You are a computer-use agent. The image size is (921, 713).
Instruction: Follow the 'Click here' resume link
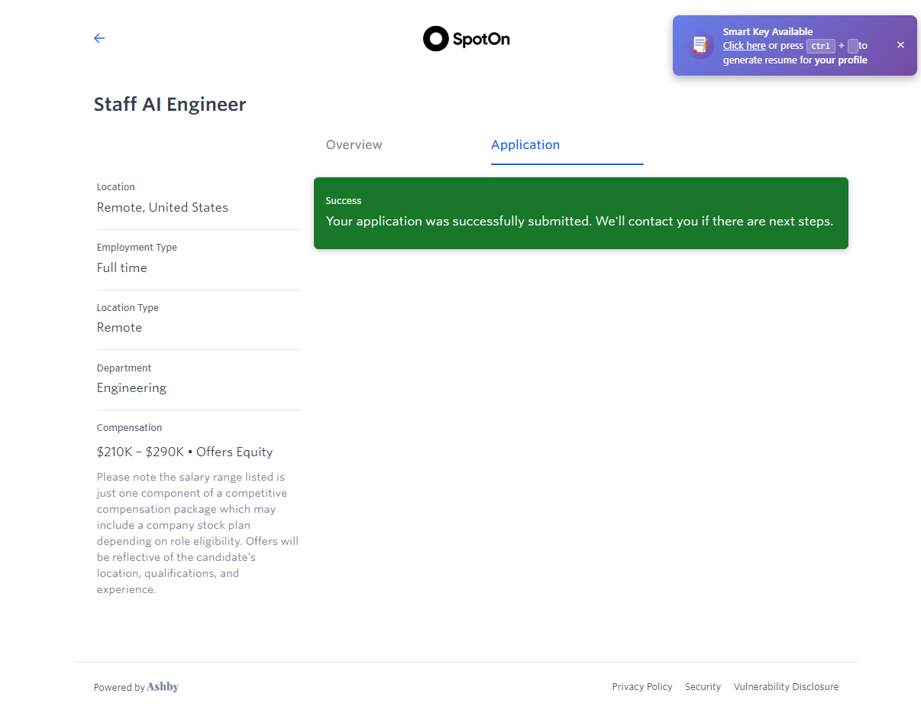(x=744, y=46)
